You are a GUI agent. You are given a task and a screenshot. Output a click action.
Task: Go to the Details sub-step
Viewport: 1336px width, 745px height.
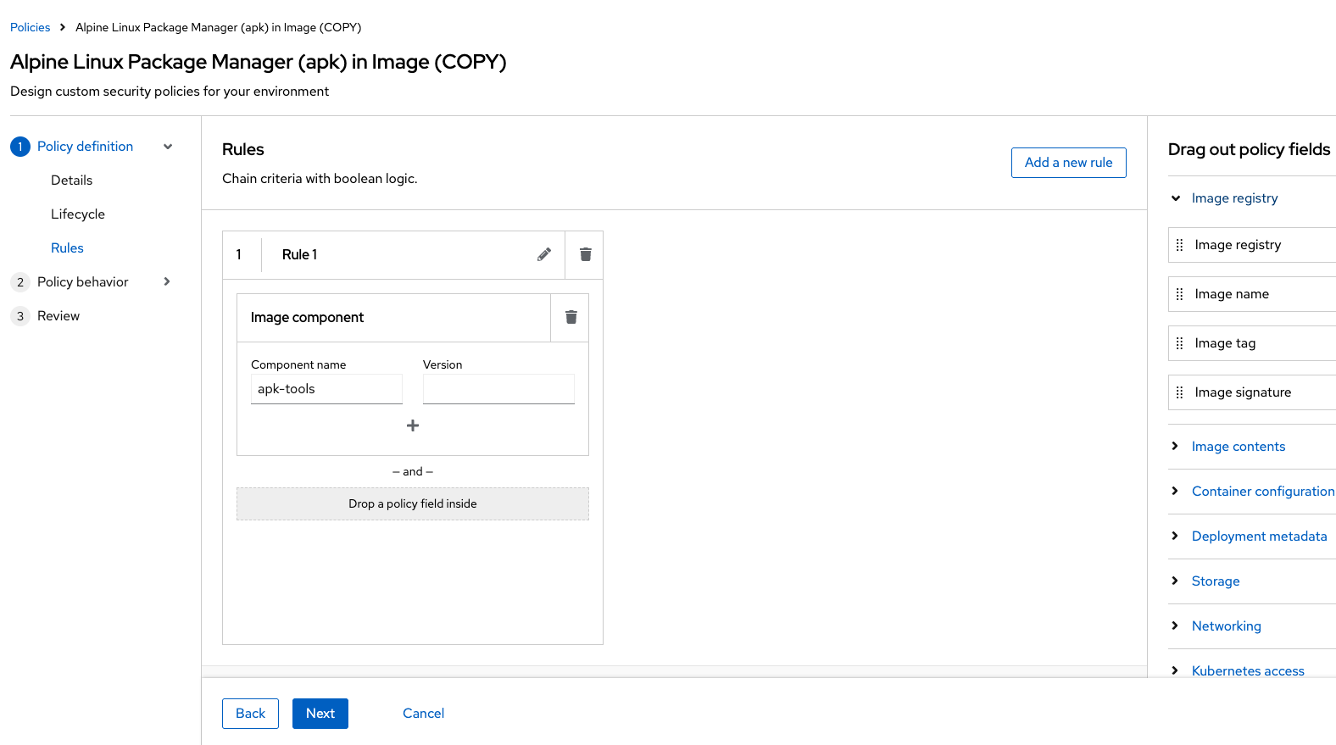coord(71,181)
